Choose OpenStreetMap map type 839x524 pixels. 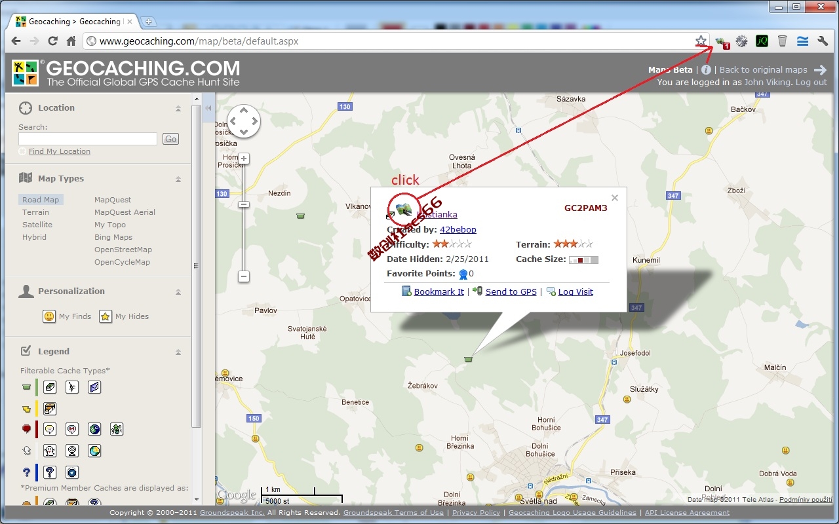123,250
